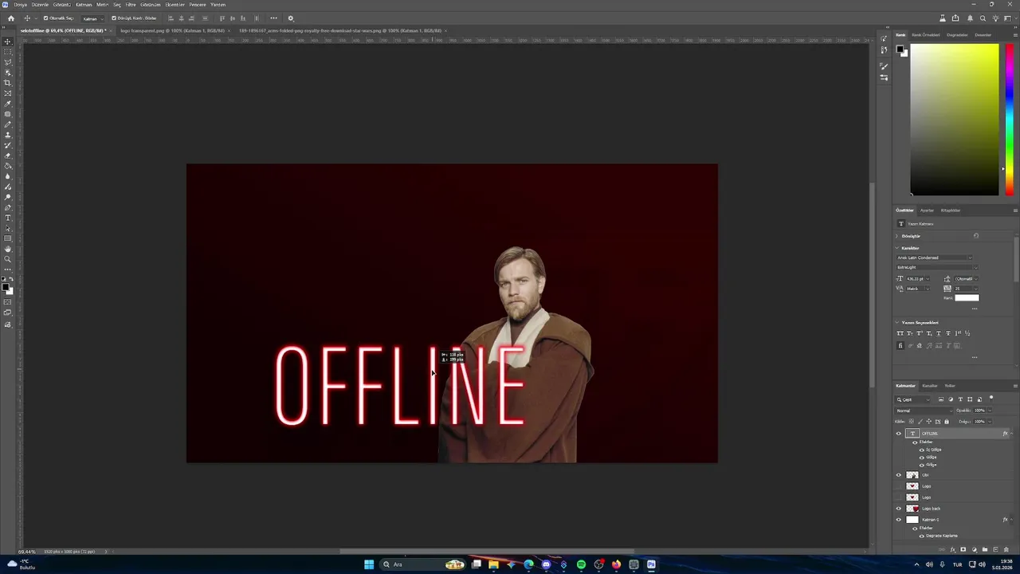
Task: Filter layers by type layers (T icon)
Action: point(960,399)
